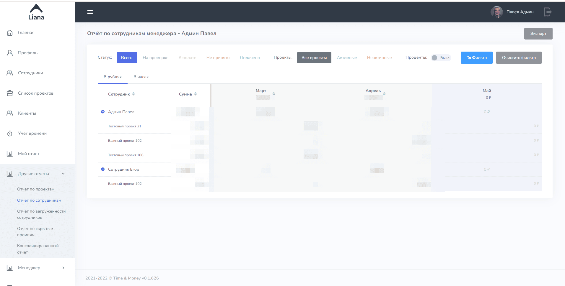The image size is (565, 286).
Task: Open Мой отчет chart icon
Action: pos(10,154)
